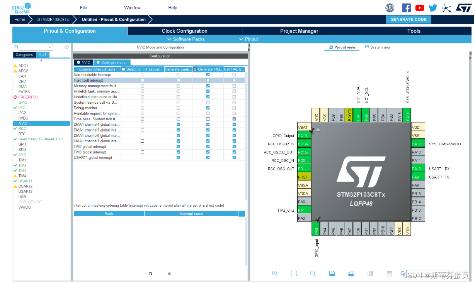Screen dimensions: 475x283
Task: Open the ST Twitter icon
Action: pos(433,8)
